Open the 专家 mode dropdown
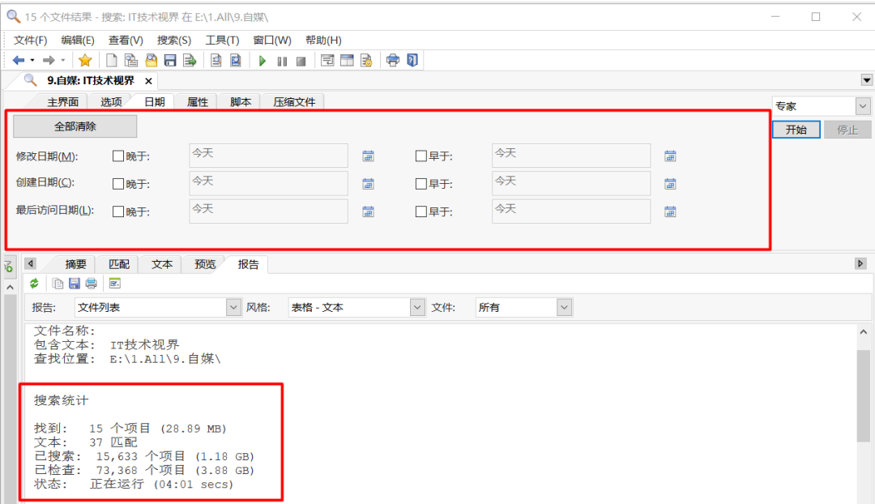 click(863, 105)
